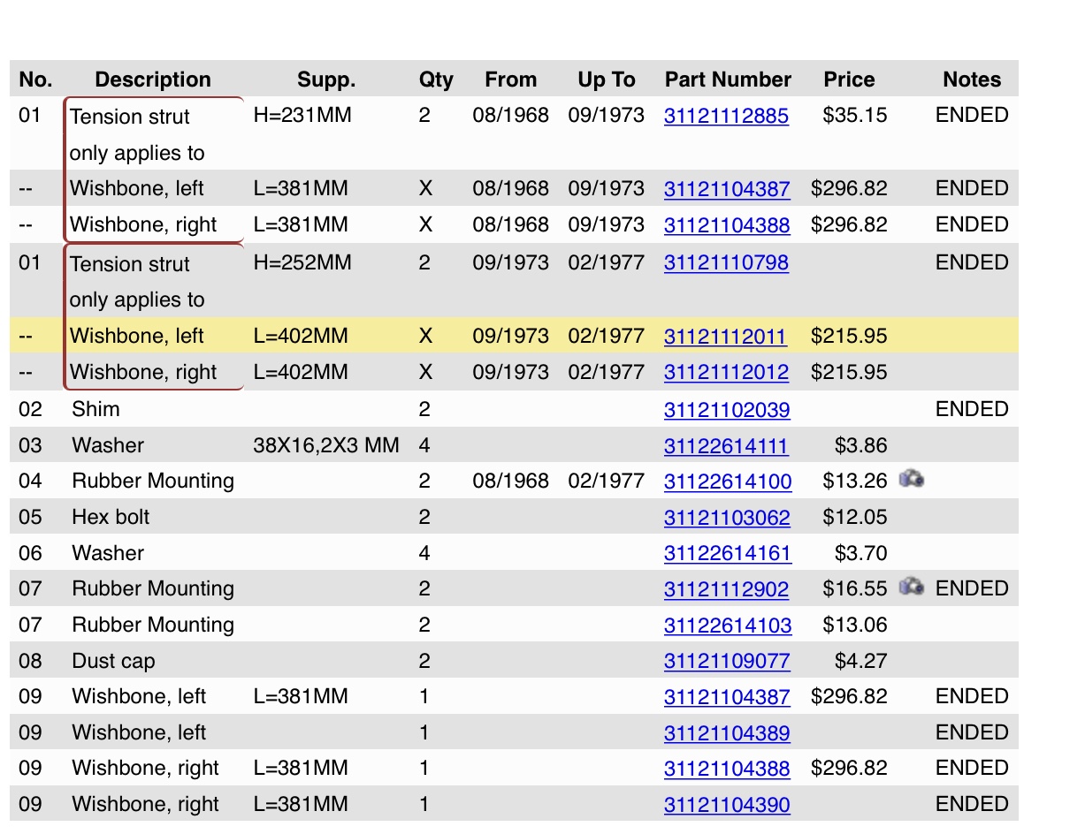This screenshot has width=1085, height=834.
Task: Select the Hex bolt description cell
Action: (x=111, y=517)
